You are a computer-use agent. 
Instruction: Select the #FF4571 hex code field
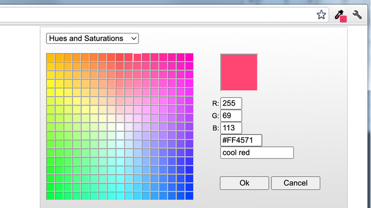[241, 140]
